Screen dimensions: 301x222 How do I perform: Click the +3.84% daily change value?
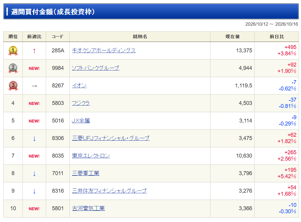(287, 54)
